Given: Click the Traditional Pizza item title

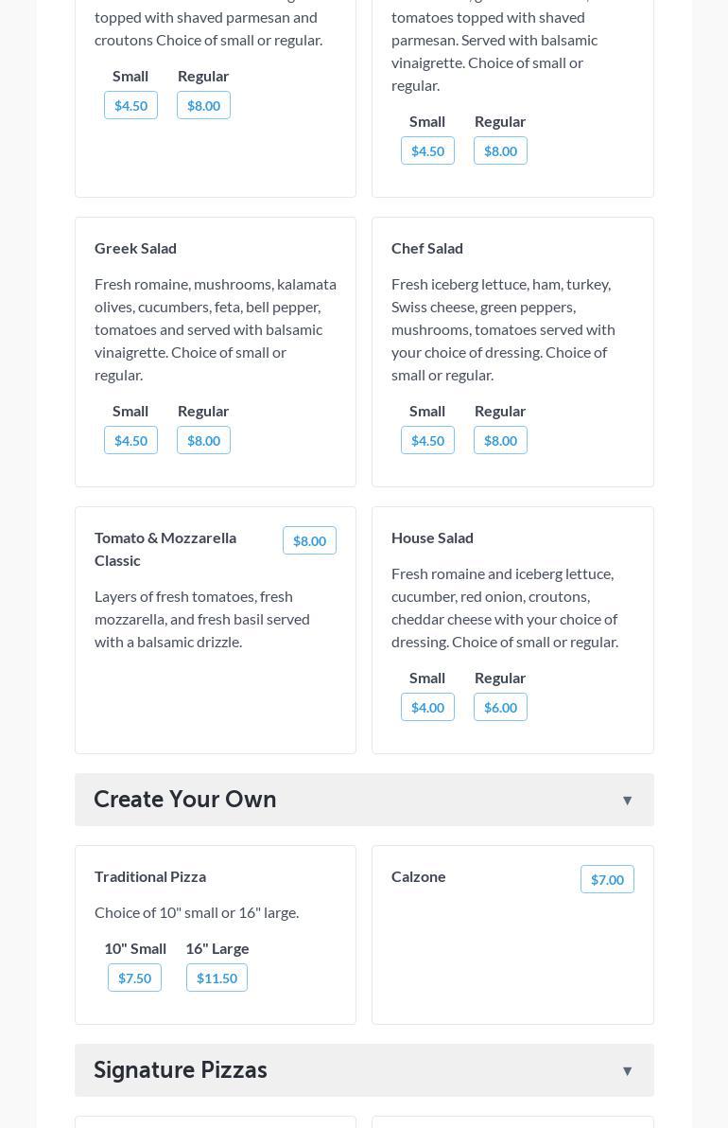Looking at the screenshot, I should (150, 876).
